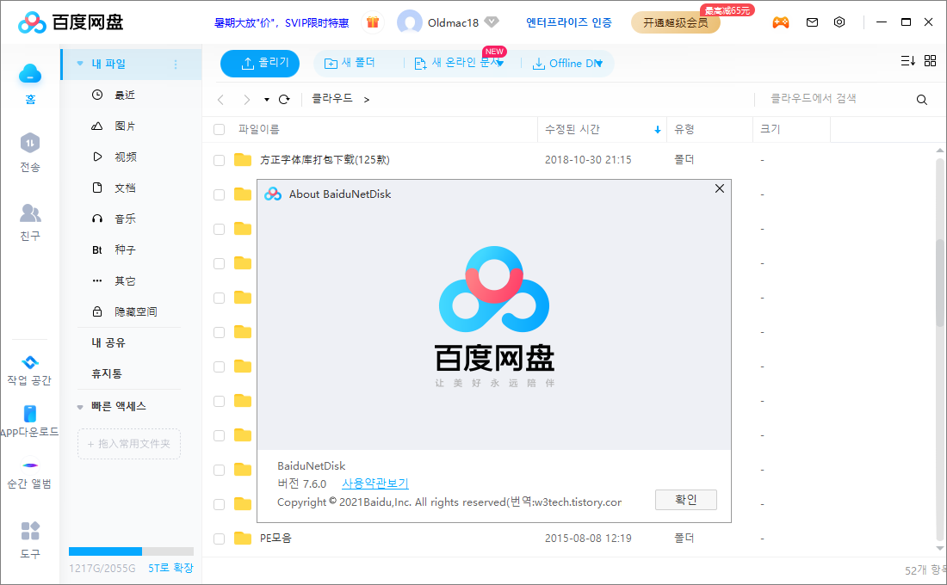Click 확인 in the About dialog
Viewport: 947px width, 585px height.
tap(686, 500)
